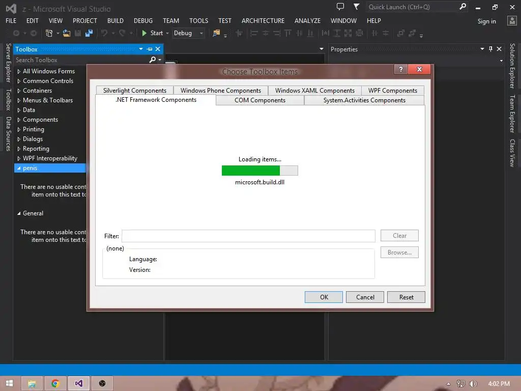
Task: Click the OK button
Action: point(324,297)
